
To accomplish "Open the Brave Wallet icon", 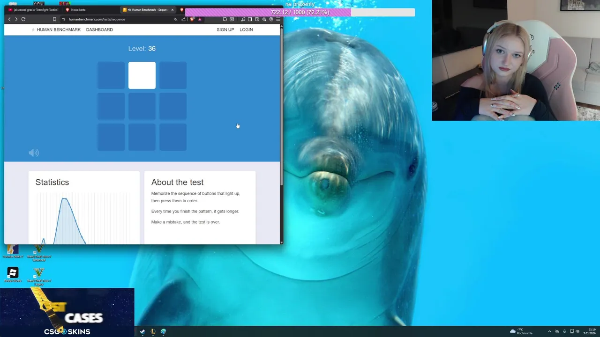I will pyautogui.click(x=257, y=19).
